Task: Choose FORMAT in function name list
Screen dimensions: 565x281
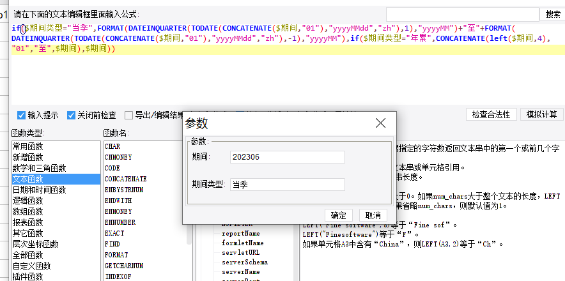Action: pyautogui.click(x=116, y=255)
